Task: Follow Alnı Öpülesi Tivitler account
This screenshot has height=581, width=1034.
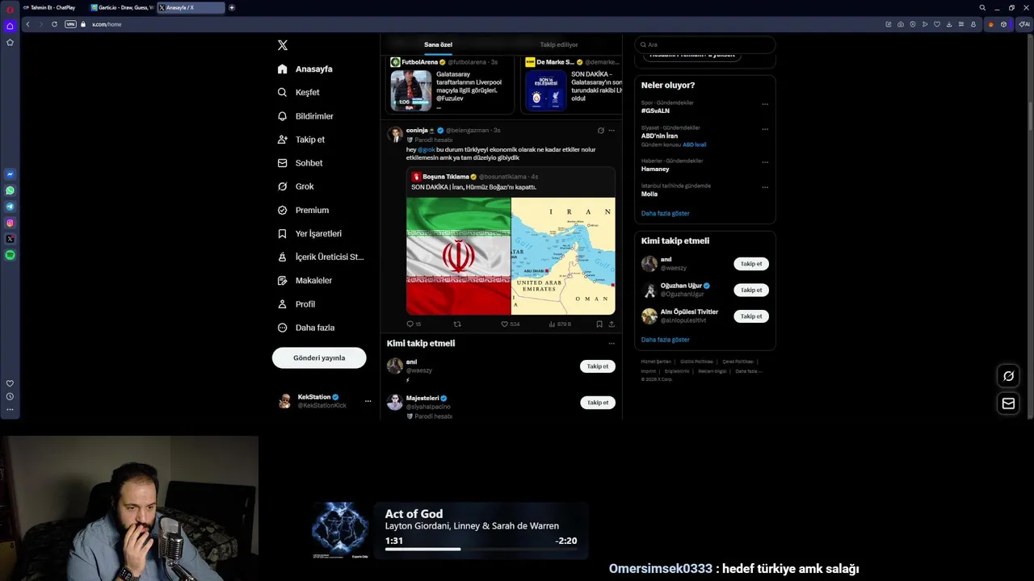Action: [751, 316]
